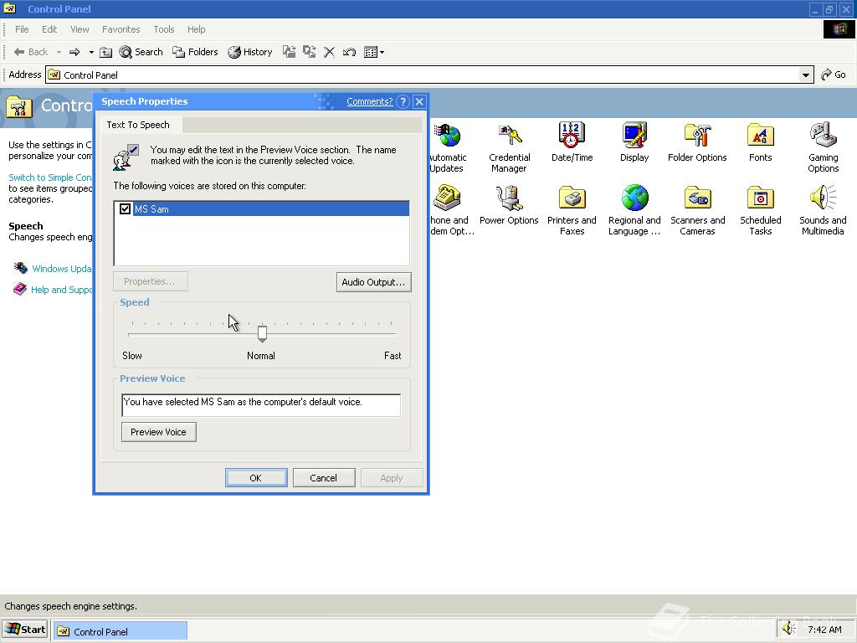Click the dialog help question mark
Viewport: 857px width, 643px height.
click(x=403, y=101)
